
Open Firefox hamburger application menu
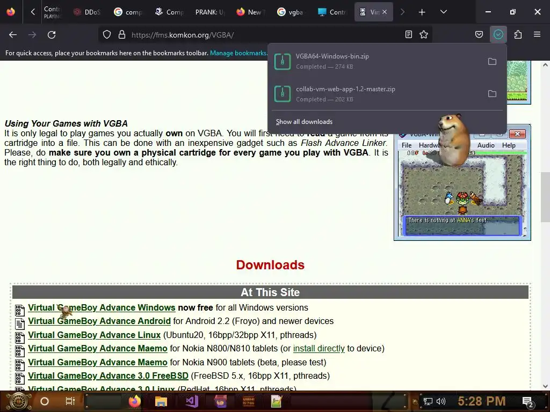pyautogui.click(x=537, y=34)
